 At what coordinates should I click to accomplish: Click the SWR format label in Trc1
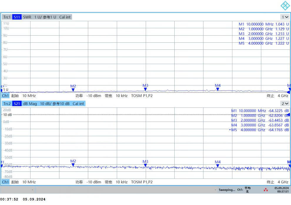pyautogui.click(x=27, y=17)
